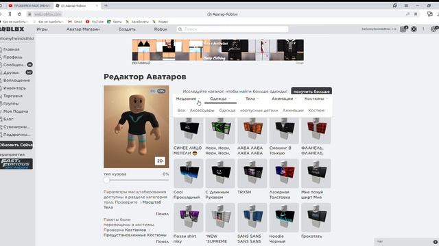This screenshot has height=246, width=439.
Task: Click the Yandex Я home icon in the toolbar
Action: (x=10, y=14)
